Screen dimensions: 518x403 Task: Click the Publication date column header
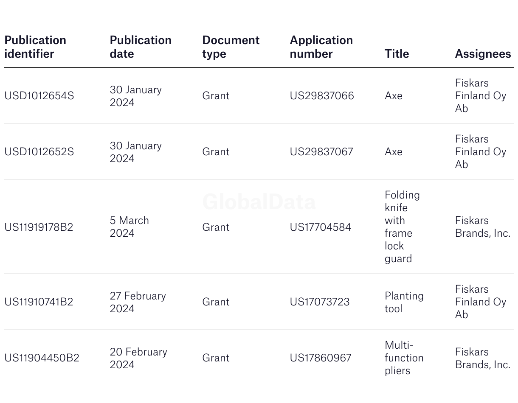click(x=141, y=47)
